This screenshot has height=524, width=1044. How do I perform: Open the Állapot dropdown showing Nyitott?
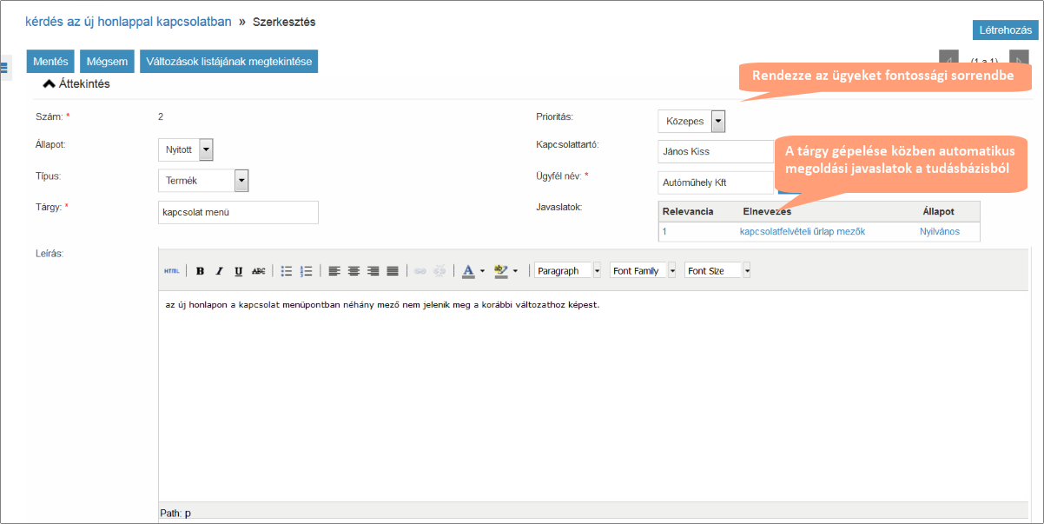coord(206,149)
